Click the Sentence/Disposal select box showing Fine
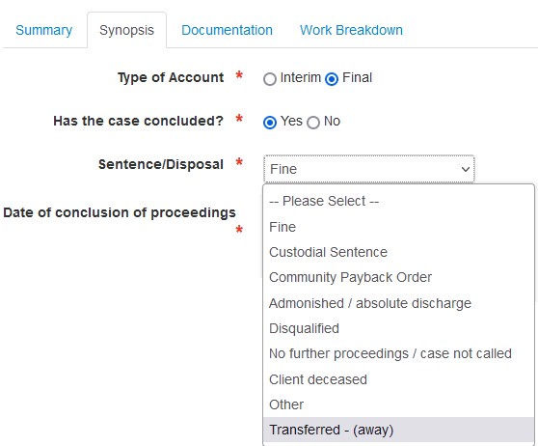The width and height of the screenshot is (538, 446). point(369,169)
